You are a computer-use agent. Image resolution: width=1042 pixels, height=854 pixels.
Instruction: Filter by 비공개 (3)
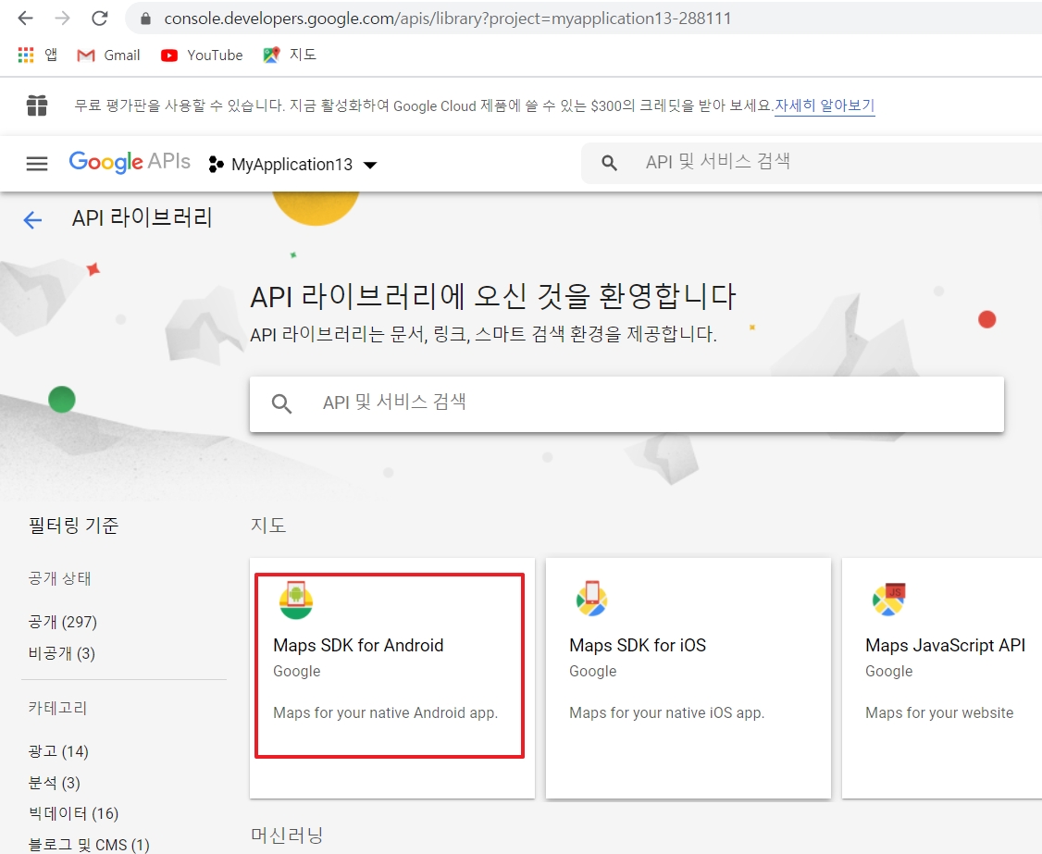(x=62, y=653)
